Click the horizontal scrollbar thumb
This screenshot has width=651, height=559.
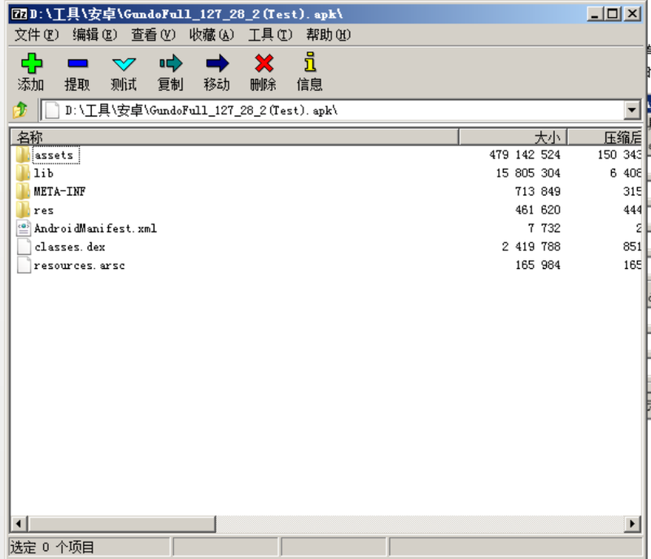pos(121,524)
